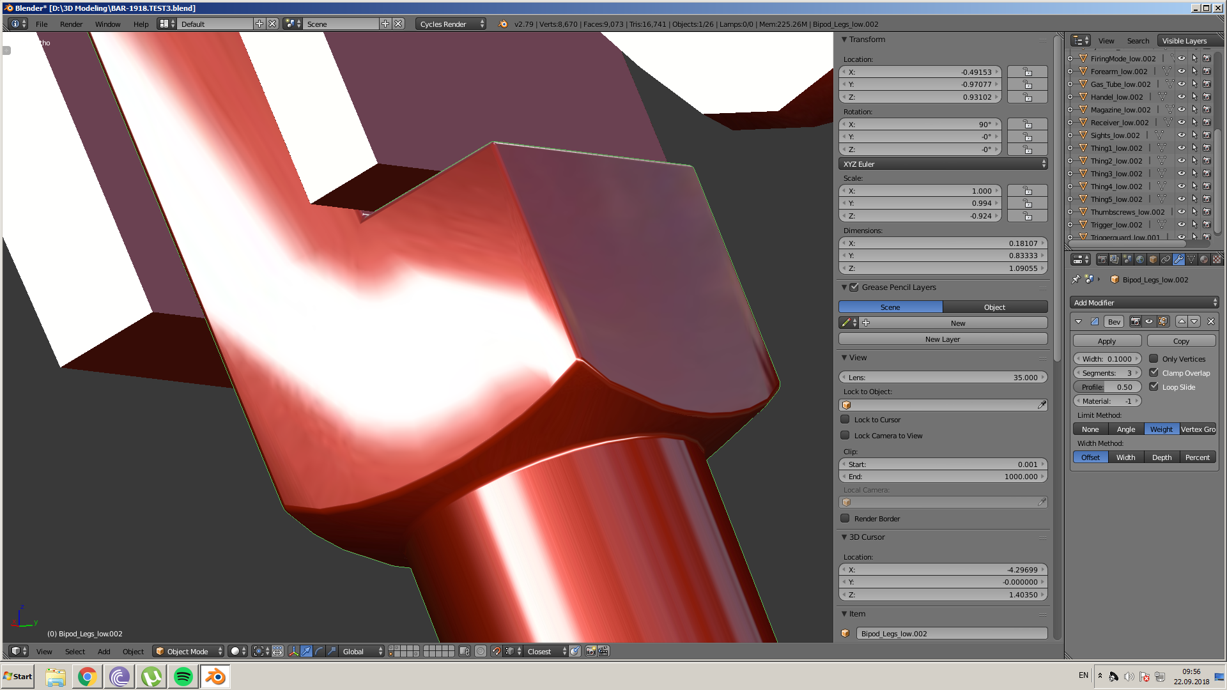Image resolution: width=1227 pixels, height=690 pixels.
Task: Remove the Bevel modifier with X
Action: click(1210, 321)
